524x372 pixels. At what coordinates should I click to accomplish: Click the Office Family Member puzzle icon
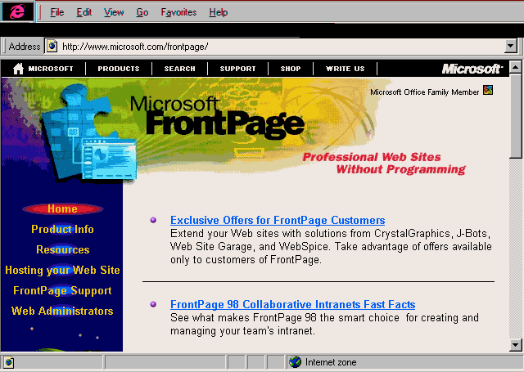pos(488,90)
